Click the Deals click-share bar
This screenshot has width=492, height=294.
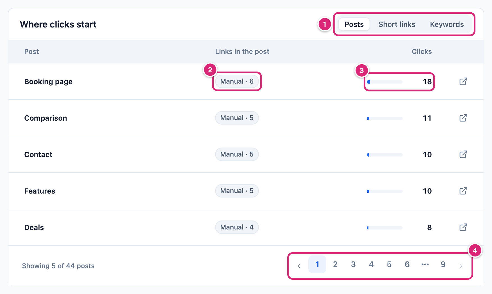pyautogui.click(x=384, y=228)
